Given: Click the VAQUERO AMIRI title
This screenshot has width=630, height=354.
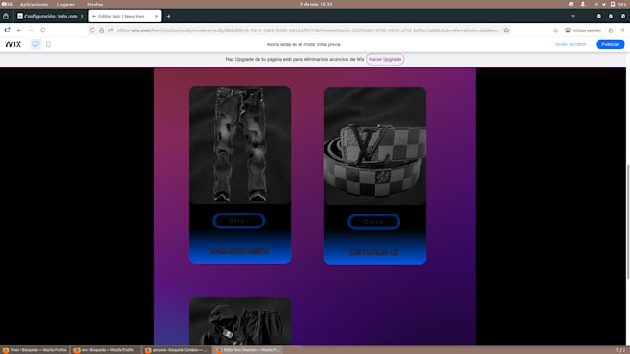Looking at the screenshot, I should (x=239, y=251).
